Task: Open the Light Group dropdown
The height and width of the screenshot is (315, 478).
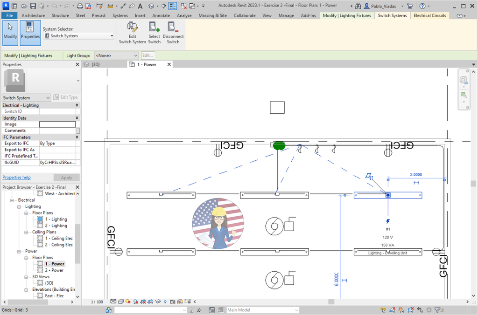Action: tap(116, 55)
